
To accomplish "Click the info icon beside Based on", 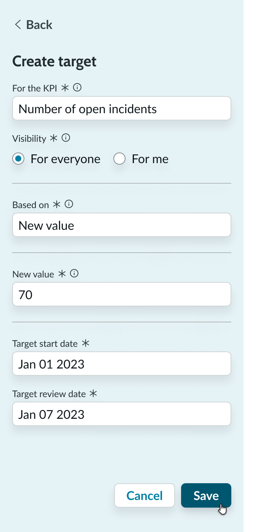I will 68,204.
